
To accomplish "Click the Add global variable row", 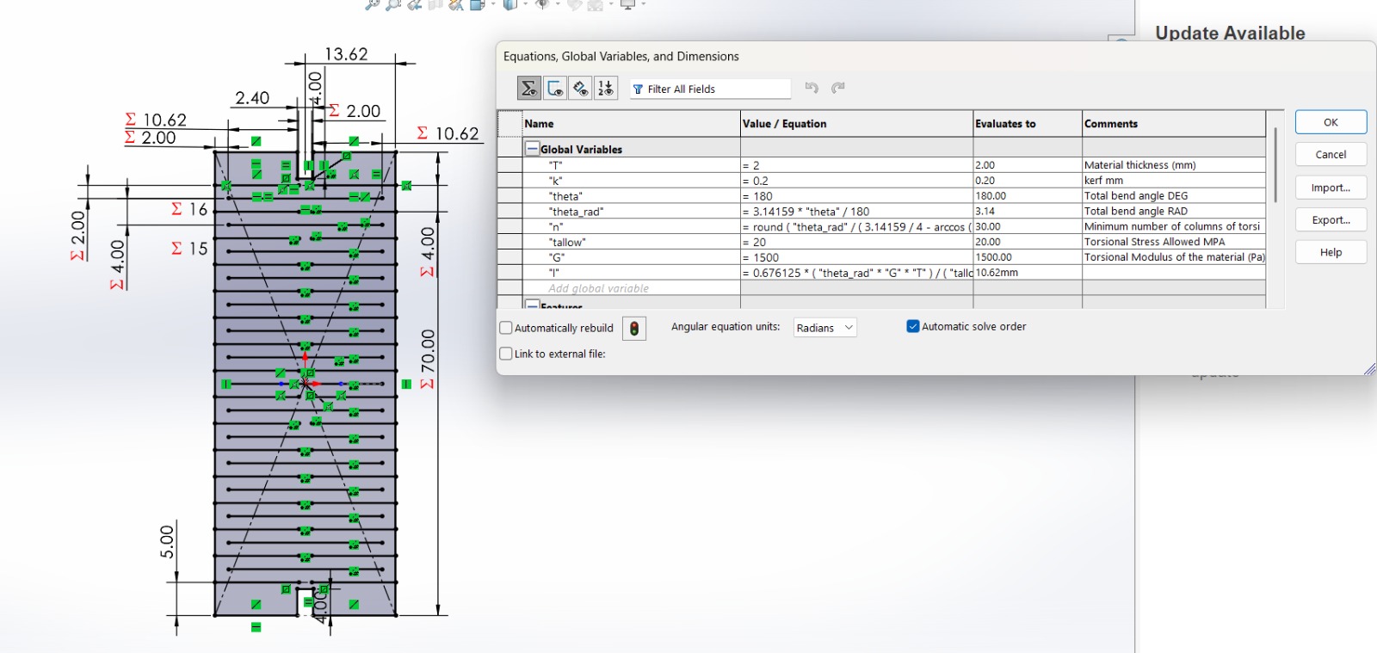I will point(599,288).
